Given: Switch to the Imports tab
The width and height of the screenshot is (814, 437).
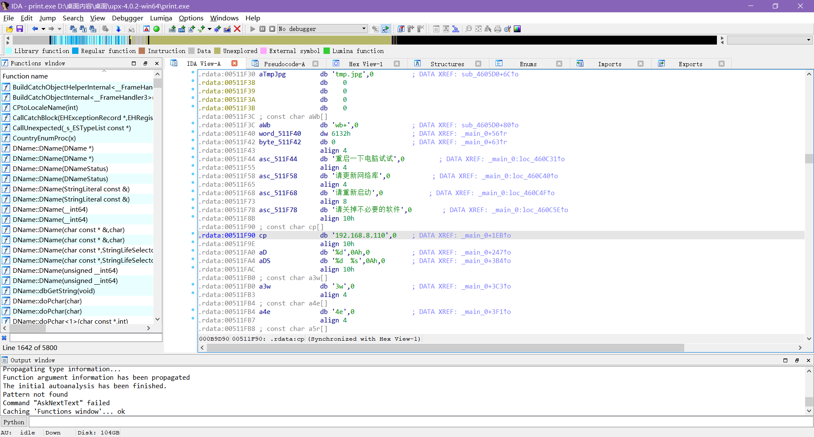Looking at the screenshot, I should tap(610, 64).
